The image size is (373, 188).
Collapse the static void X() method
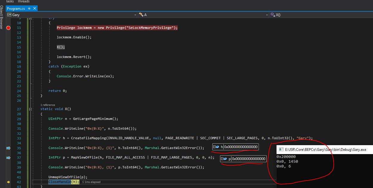click(30, 109)
